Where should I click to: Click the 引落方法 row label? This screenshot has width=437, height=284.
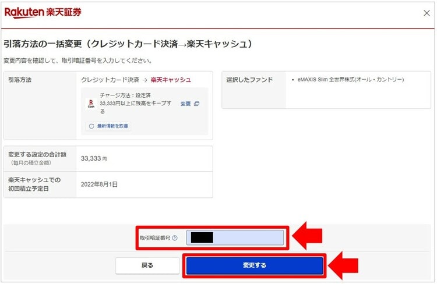point(20,80)
